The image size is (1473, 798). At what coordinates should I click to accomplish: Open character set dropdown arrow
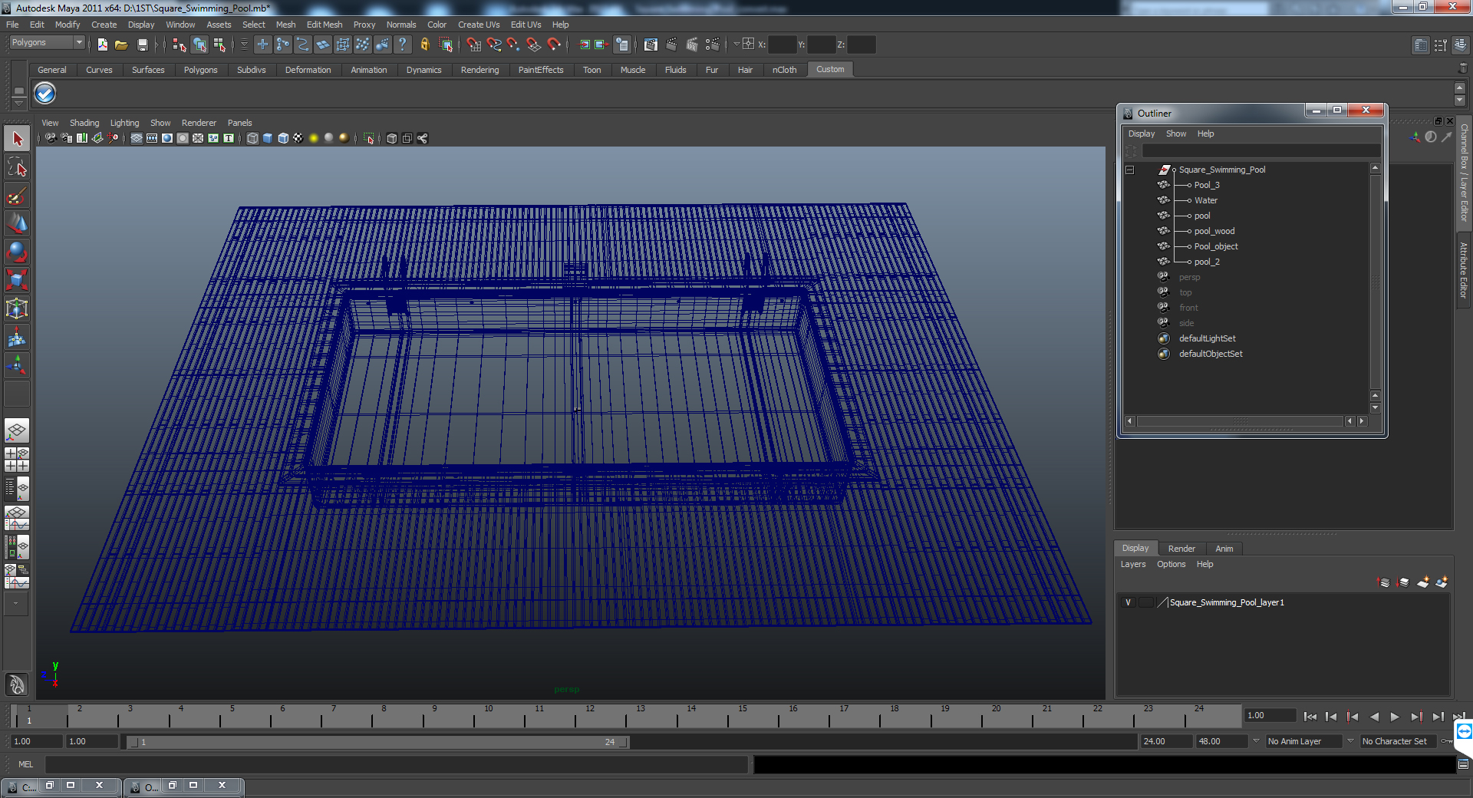1350,741
